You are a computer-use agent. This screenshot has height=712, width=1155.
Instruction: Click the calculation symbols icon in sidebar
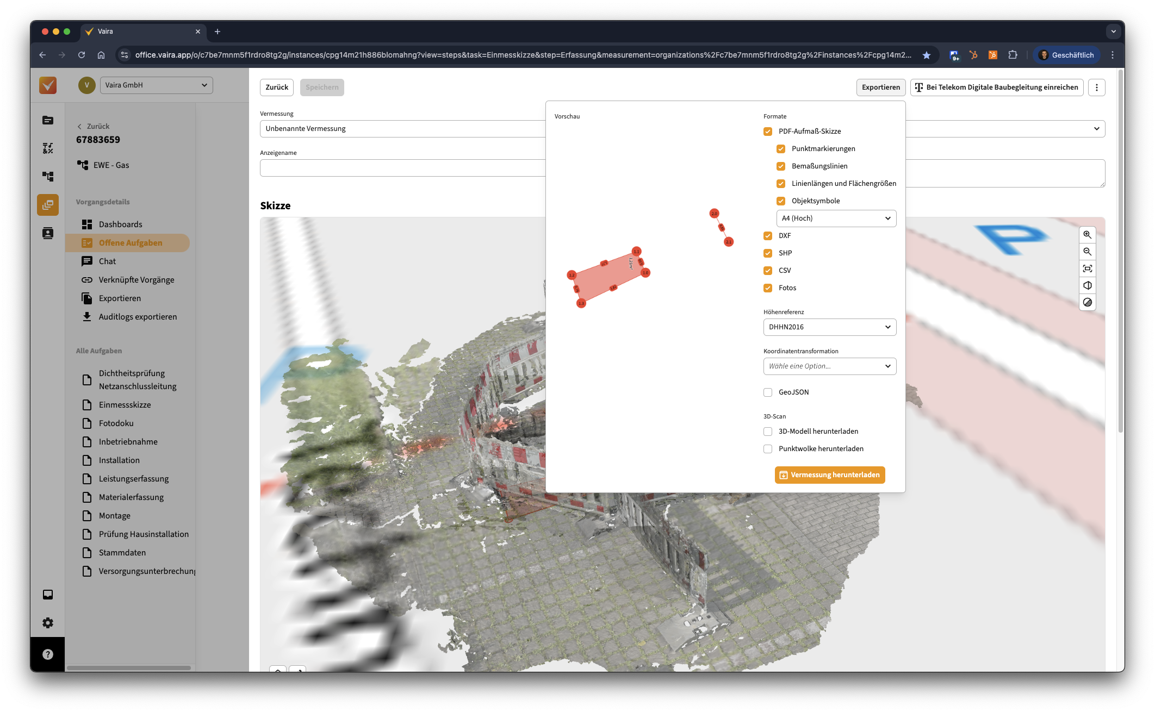pyautogui.click(x=48, y=148)
